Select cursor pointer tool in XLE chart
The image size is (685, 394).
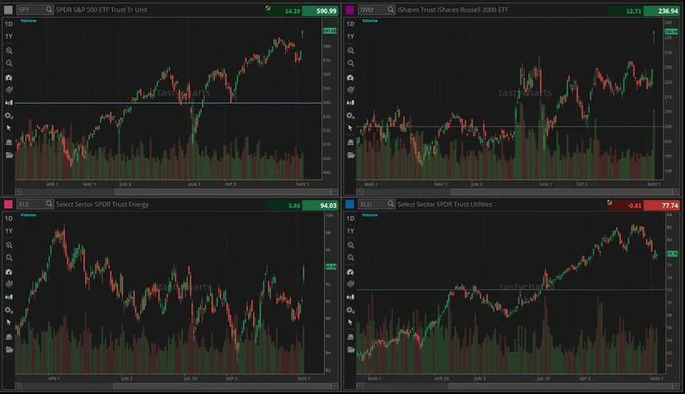(x=9, y=322)
